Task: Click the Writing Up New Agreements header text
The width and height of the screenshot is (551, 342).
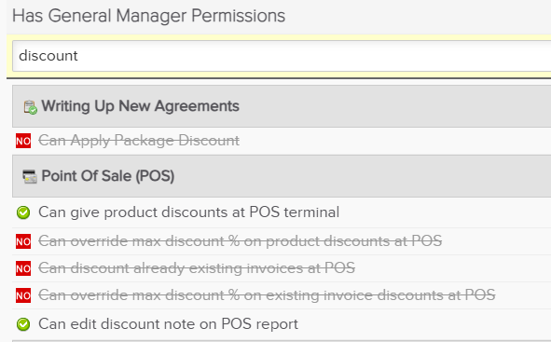Action: 140,106
